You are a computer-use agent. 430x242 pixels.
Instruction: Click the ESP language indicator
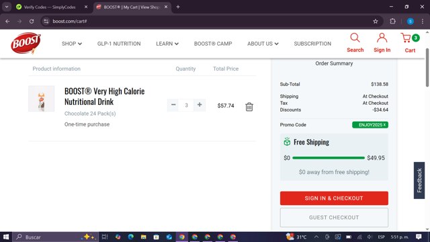(381, 237)
